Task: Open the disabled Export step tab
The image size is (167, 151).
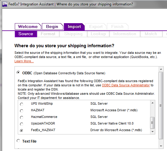Action: point(96,26)
